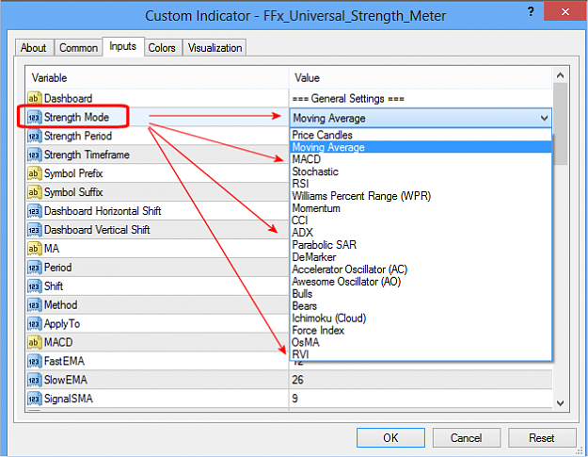Open the Visualization tab
The height and width of the screenshot is (457, 588).
215,48
